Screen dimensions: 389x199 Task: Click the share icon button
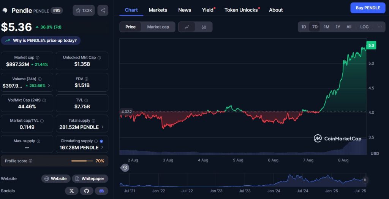click(x=103, y=10)
